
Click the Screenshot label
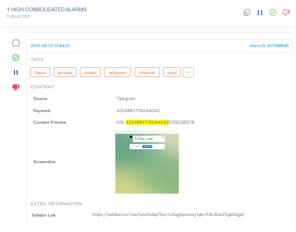click(44, 162)
